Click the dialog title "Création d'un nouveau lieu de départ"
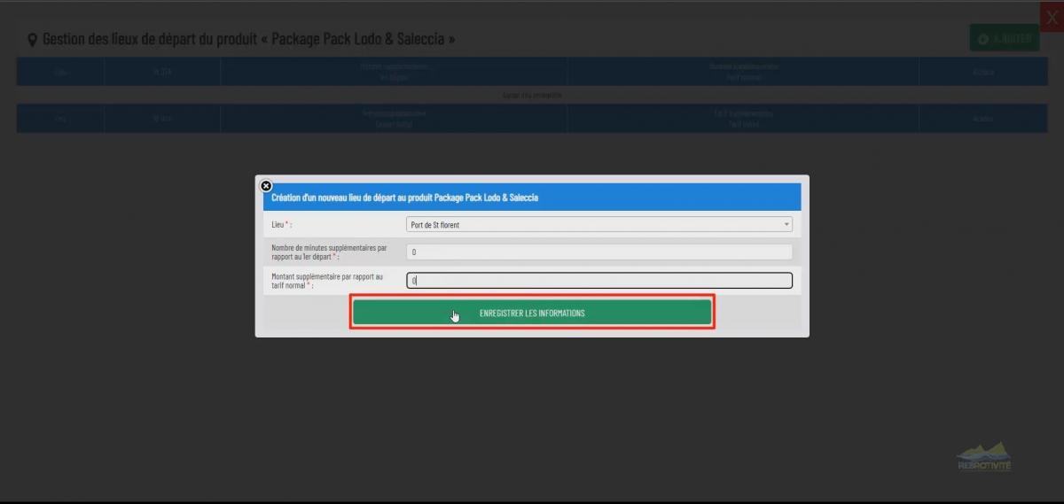The image size is (1064, 504). (x=404, y=198)
